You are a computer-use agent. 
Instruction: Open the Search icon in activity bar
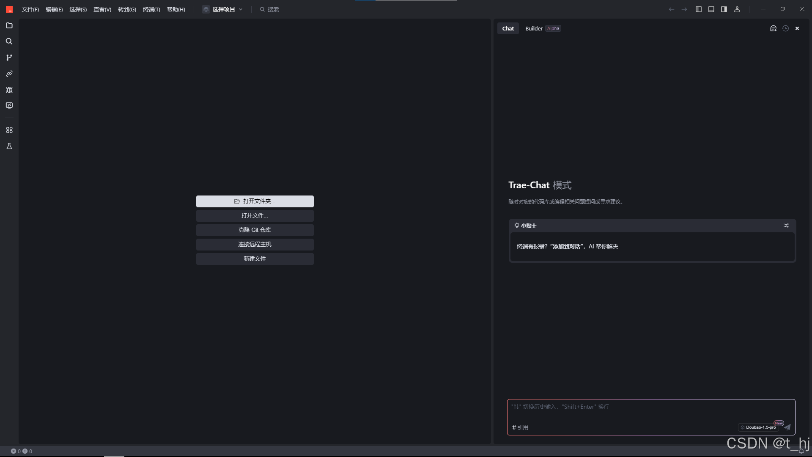tap(9, 41)
